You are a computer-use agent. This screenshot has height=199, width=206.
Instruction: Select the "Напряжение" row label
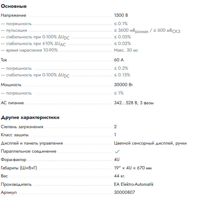(14, 16)
